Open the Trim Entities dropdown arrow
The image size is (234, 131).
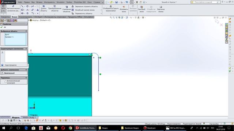(44, 14)
